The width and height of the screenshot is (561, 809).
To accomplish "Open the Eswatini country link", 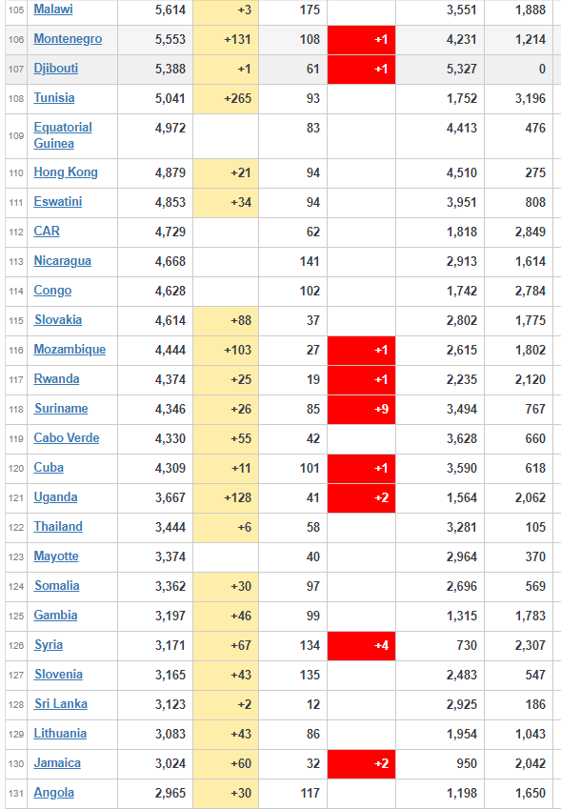I will coord(58,202).
